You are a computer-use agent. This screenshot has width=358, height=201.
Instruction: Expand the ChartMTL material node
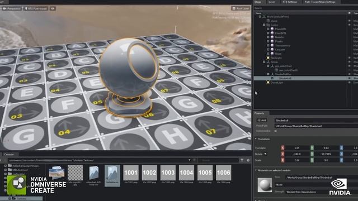[x=268, y=33]
